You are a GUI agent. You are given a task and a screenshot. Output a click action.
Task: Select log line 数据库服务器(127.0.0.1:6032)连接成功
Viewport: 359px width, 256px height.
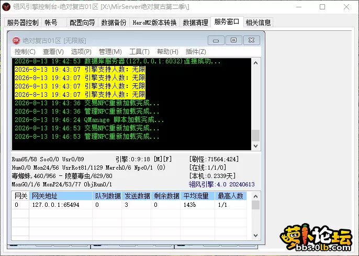point(117,61)
